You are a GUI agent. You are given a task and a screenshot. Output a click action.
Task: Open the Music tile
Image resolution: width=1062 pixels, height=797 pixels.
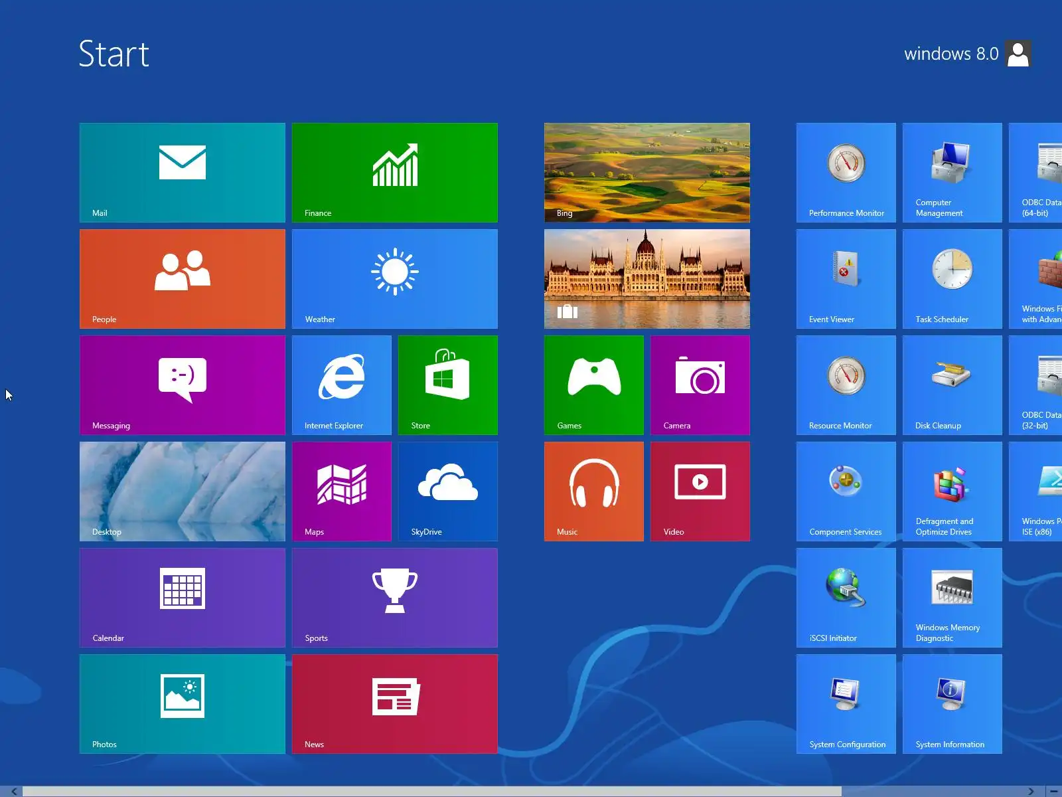pyautogui.click(x=594, y=491)
